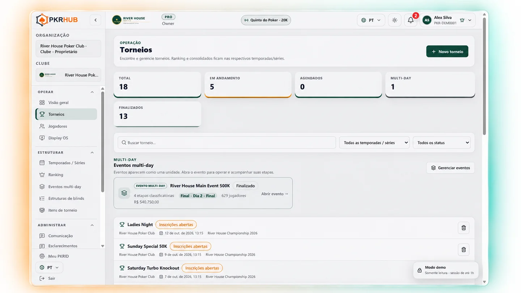Open the River House Pok... club selector
The width and height of the screenshot is (521, 293).
[68, 75]
